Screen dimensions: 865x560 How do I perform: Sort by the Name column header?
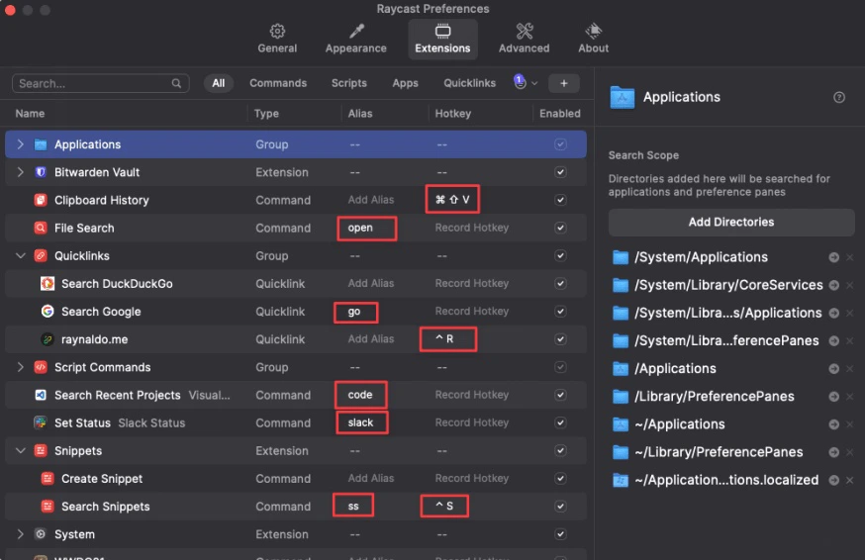coord(30,114)
